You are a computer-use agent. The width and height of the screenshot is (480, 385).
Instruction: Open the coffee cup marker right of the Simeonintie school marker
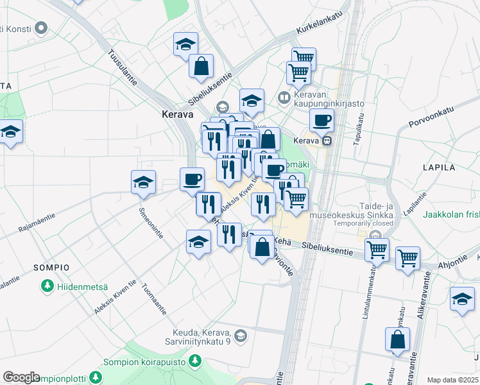(193, 180)
